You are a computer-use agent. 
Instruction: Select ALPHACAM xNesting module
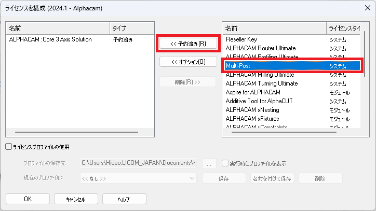[x=291, y=110]
